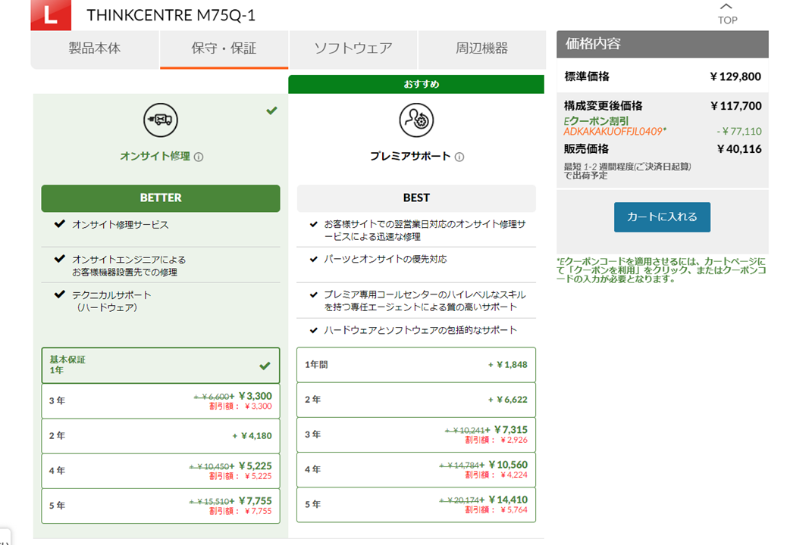Screen dimensions: 790x545
Task: Click the オンサイト修理 heading
Action: (x=155, y=157)
